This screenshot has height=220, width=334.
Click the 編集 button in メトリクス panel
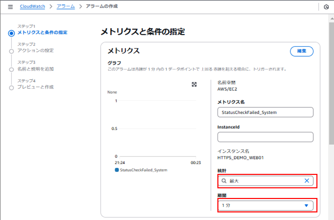302,51
